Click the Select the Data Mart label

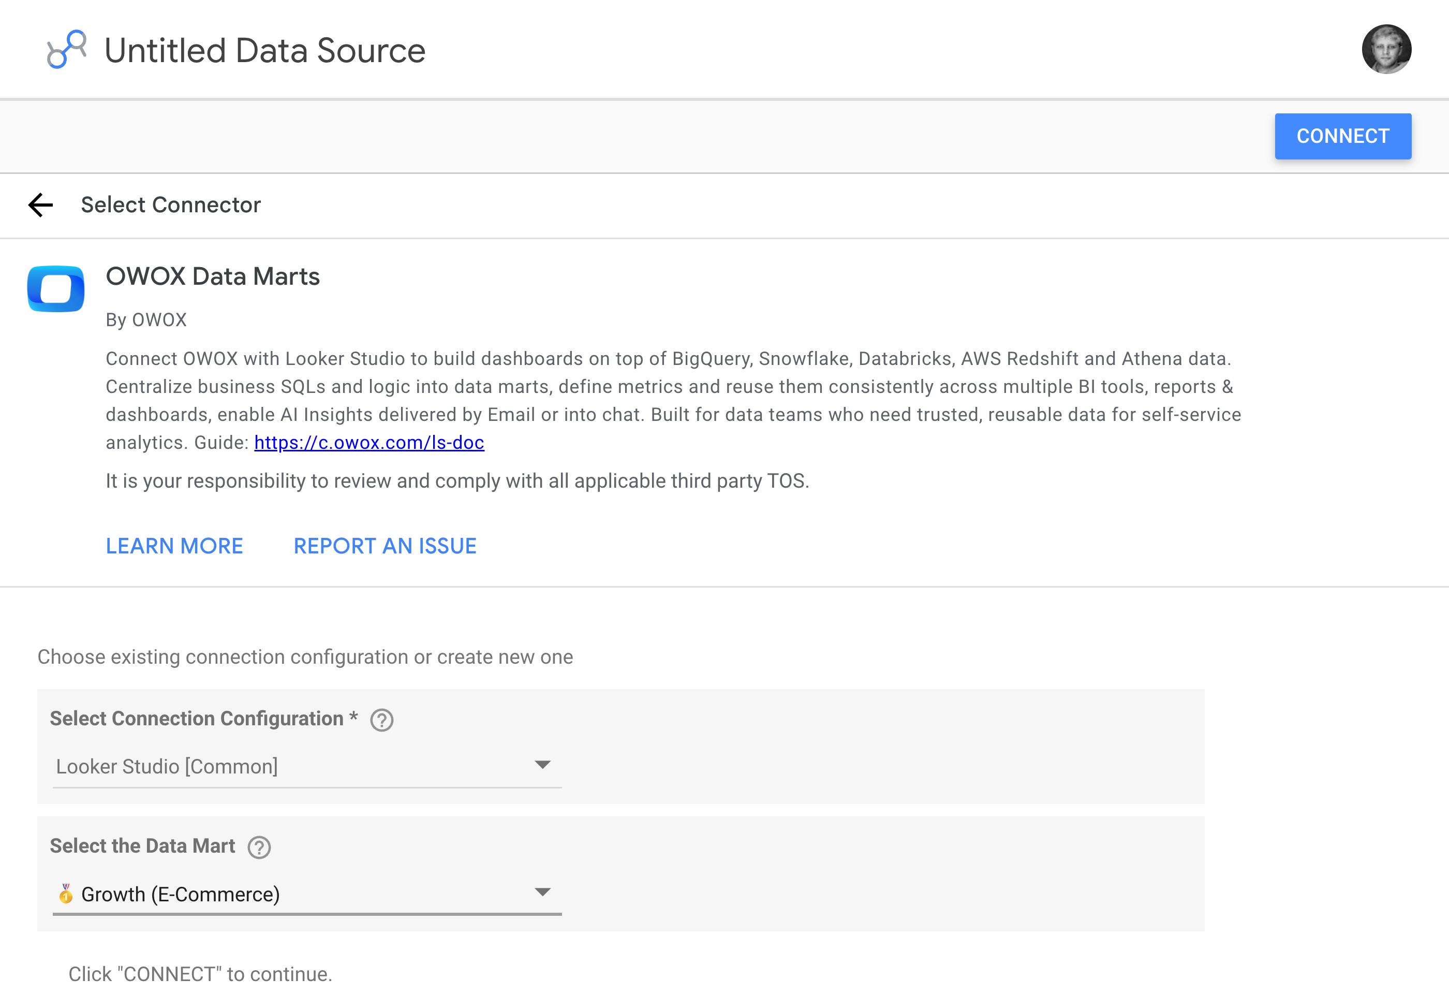click(142, 845)
